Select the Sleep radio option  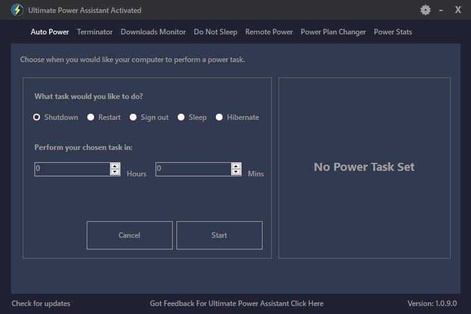pyautogui.click(x=181, y=117)
